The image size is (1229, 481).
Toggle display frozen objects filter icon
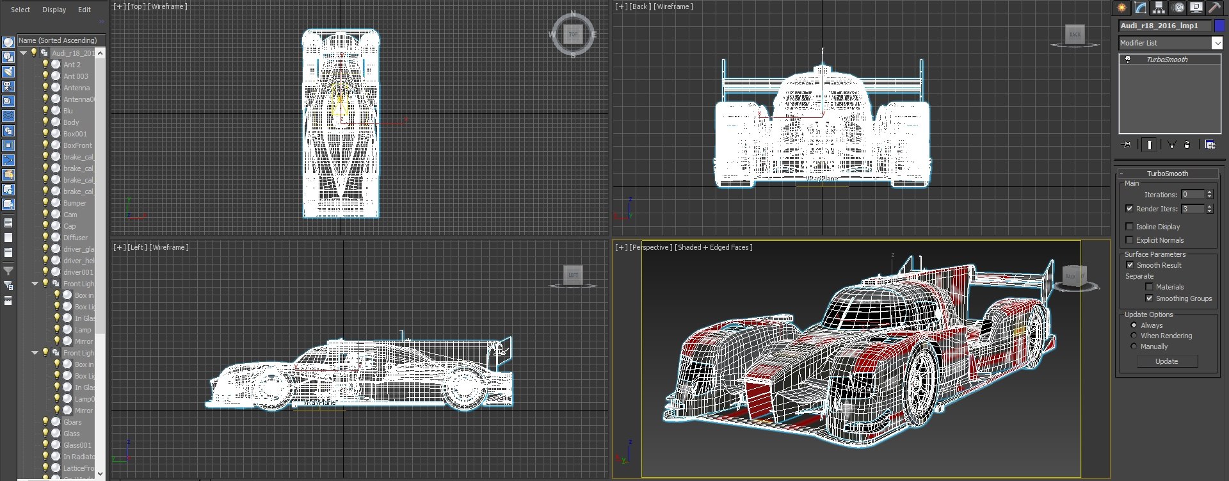pos(8,190)
